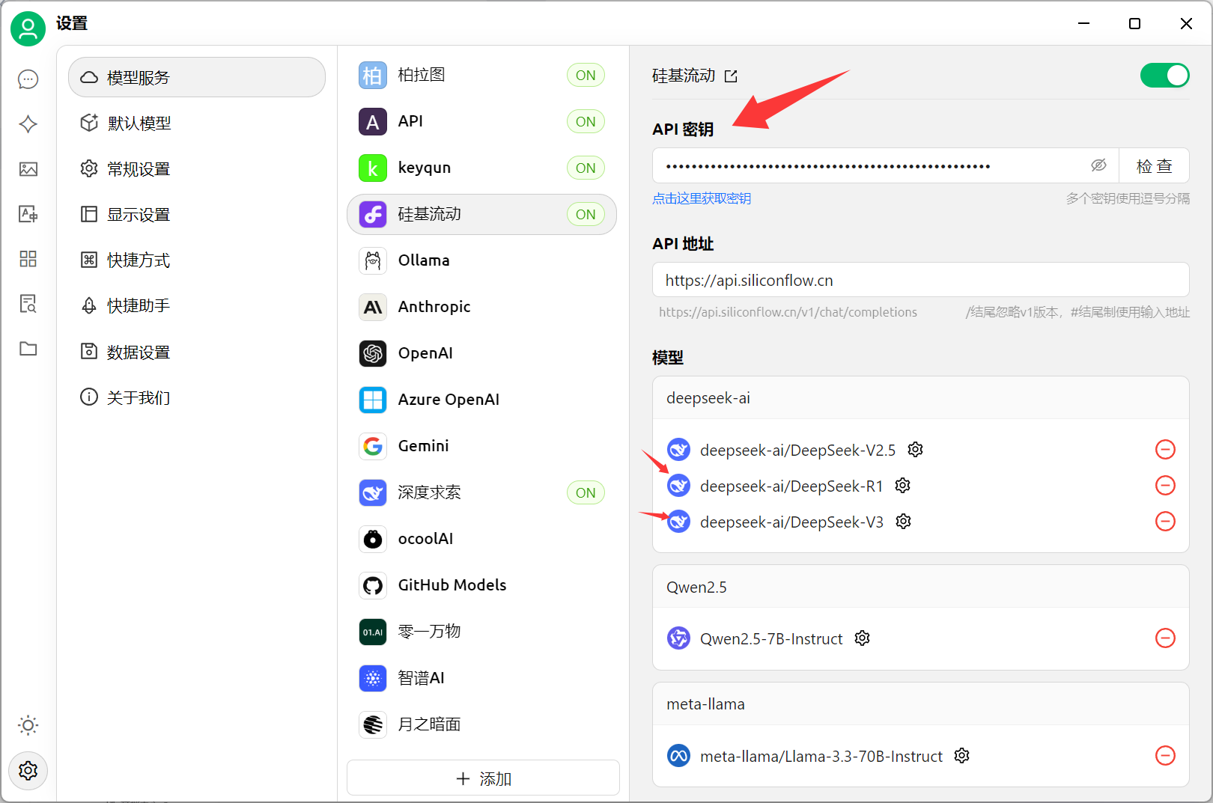Remove the DeepSeek-R1 model
Viewport: 1213px width, 803px height.
pyautogui.click(x=1166, y=486)
